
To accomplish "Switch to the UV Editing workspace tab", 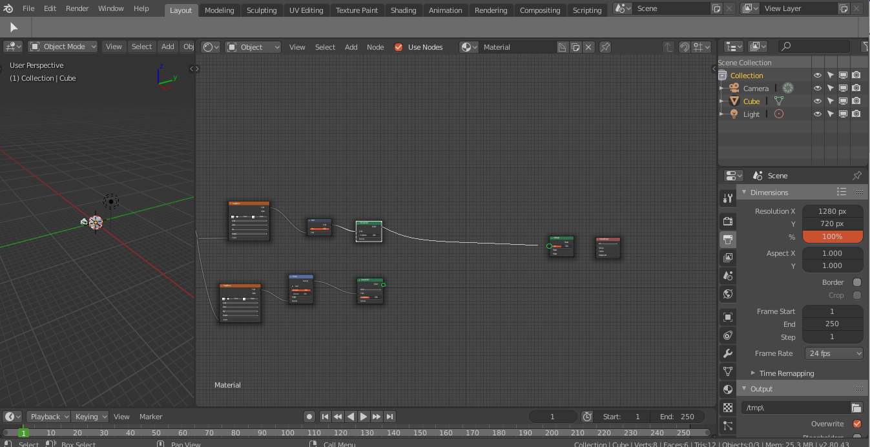I will click(x=307, y=10).
